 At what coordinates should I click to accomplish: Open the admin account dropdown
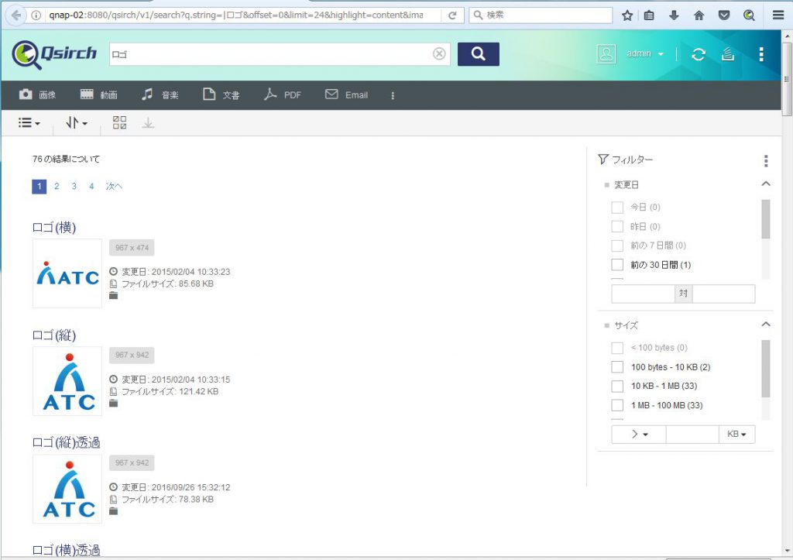[x=645, y=53]
